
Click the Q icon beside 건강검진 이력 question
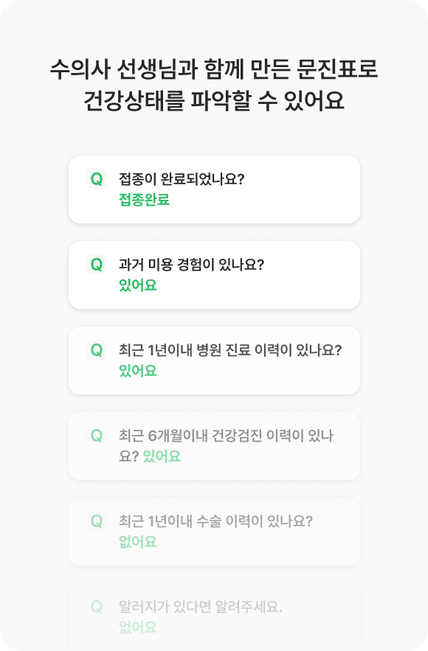(x=97, y=436)
